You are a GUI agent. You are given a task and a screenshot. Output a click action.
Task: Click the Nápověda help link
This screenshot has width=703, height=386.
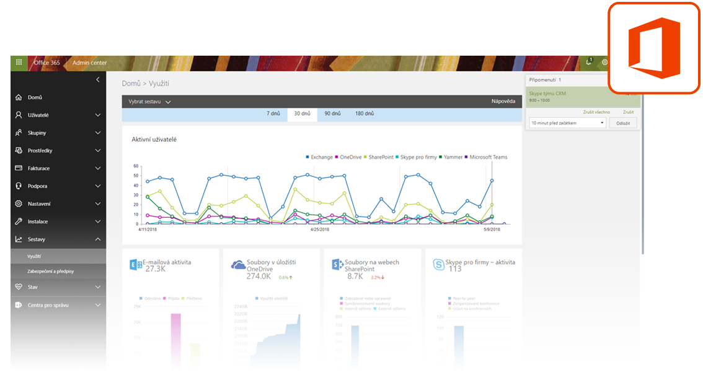click(x=503, y=101)
